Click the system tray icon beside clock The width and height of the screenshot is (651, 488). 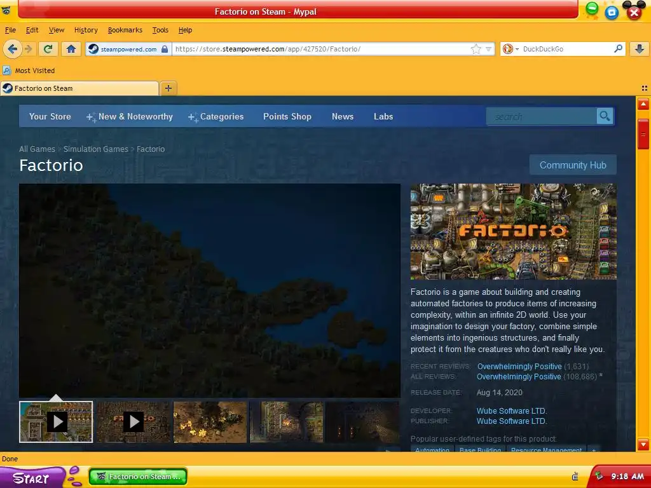pyautogui.click(x=599, y=475)
